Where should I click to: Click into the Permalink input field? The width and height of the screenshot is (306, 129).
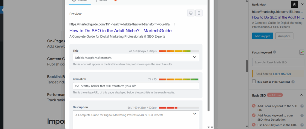click(x=136, y=86)
